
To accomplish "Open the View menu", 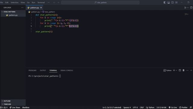I will (23, 2).
